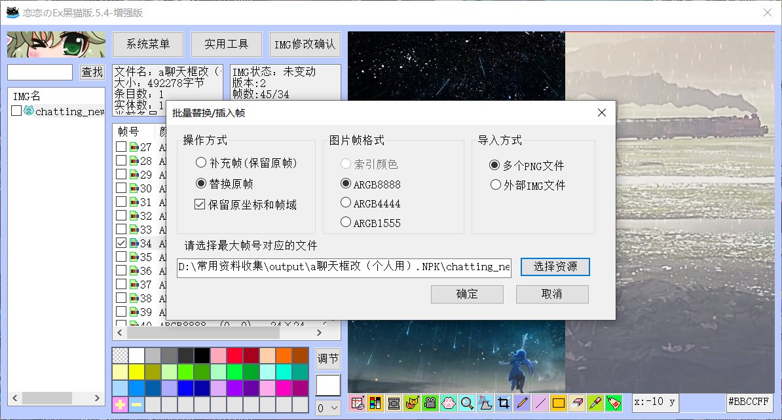Select the crop tool icon
This screenshot has height=420, width=782.
click(503, 403)
